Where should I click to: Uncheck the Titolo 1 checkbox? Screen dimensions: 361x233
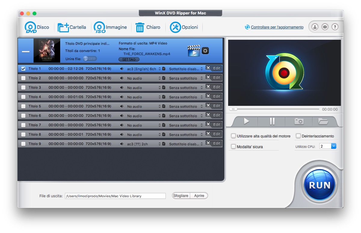coord(23,69)
